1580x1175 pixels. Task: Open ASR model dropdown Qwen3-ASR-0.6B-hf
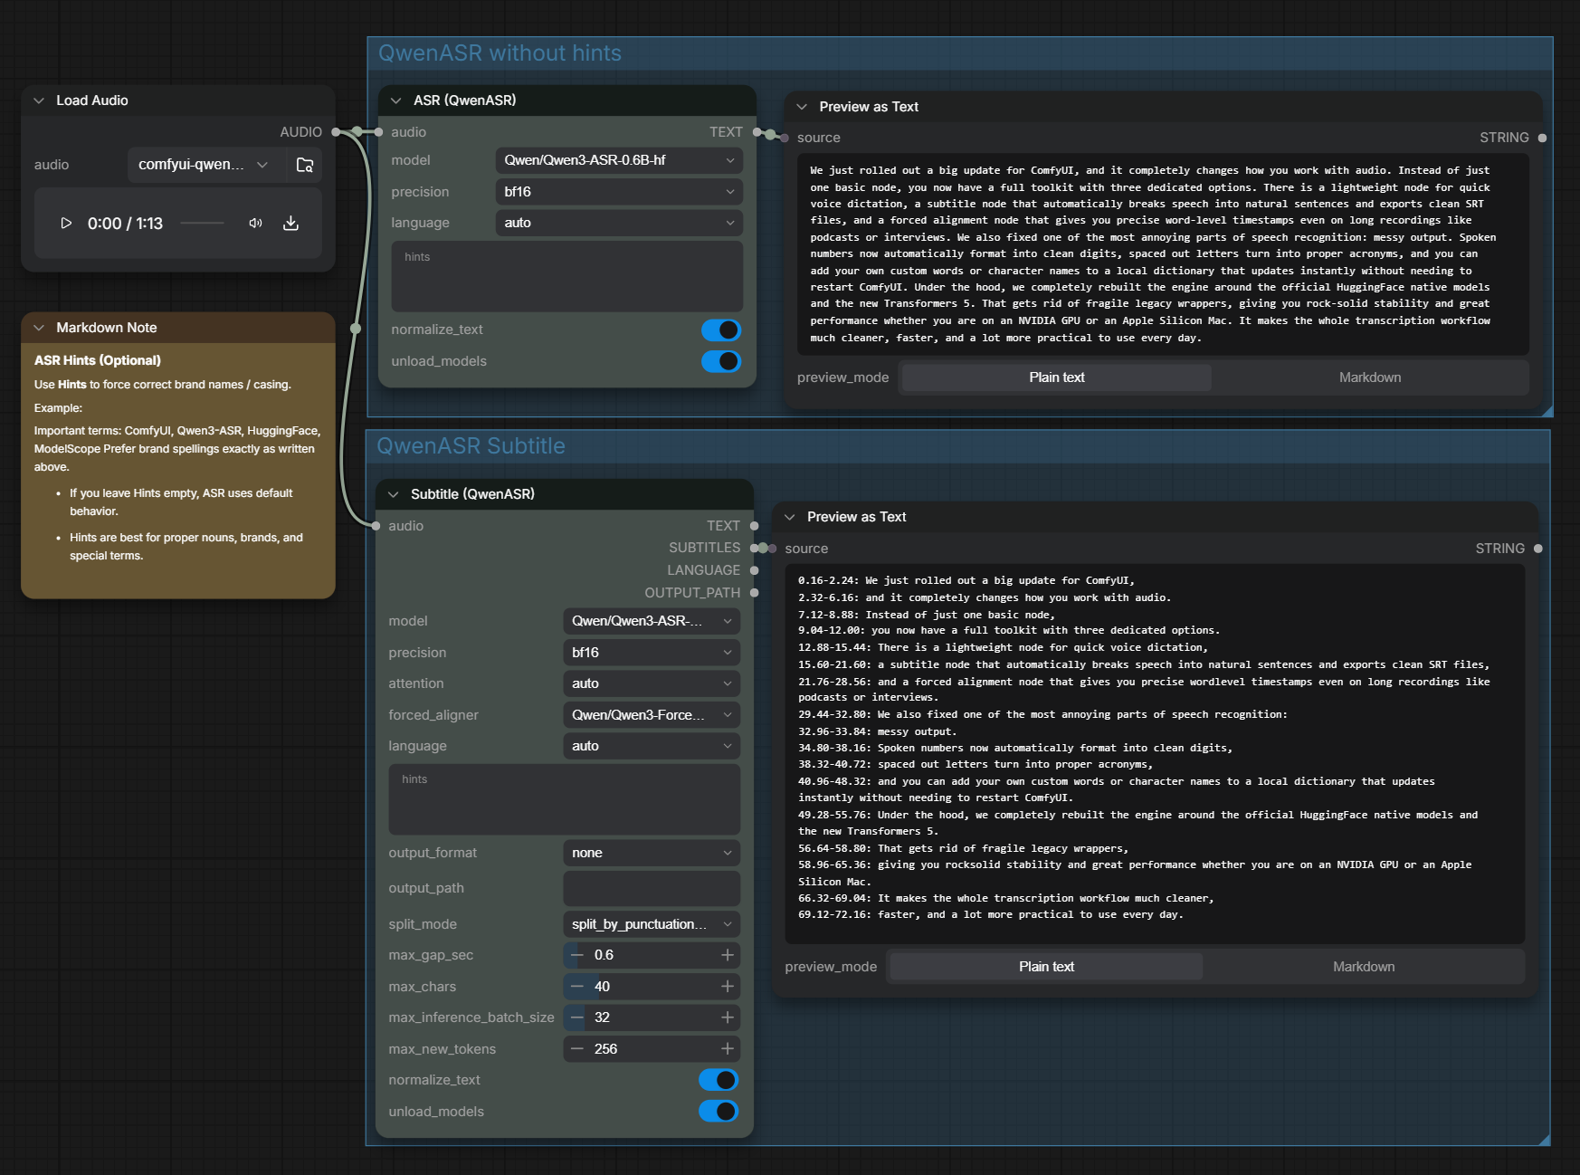619,160
